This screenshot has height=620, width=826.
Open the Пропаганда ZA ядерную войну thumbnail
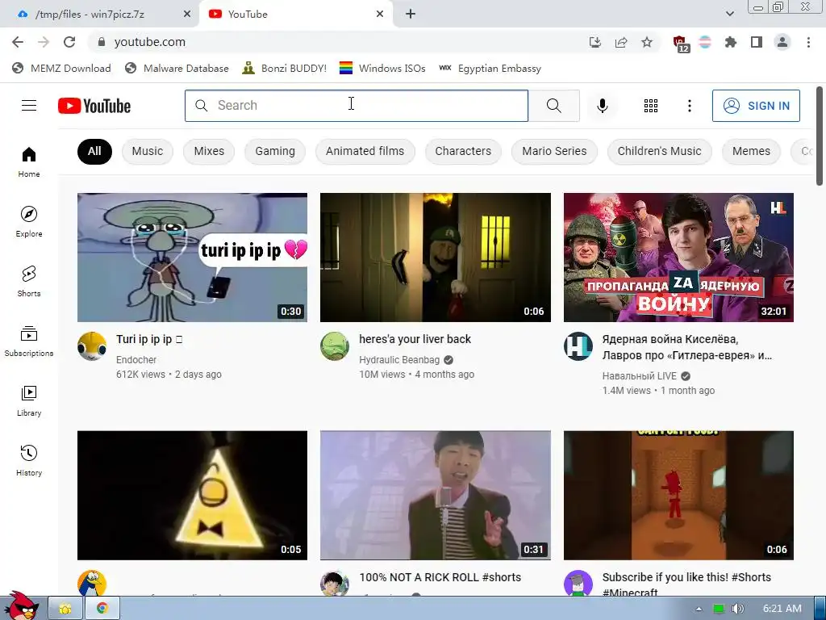click(678, 258)
